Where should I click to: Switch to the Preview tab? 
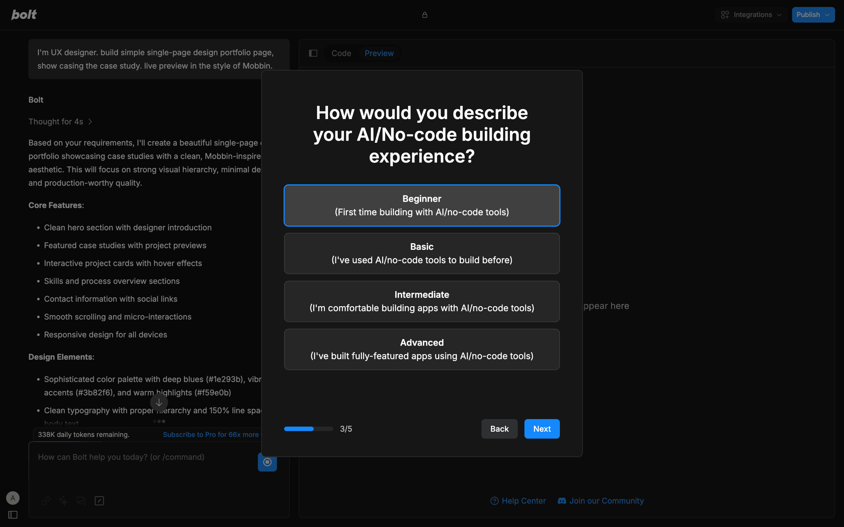coord(379,53)
